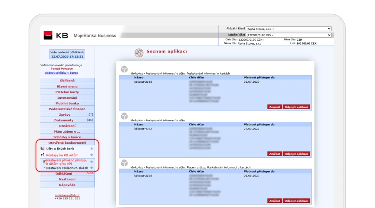The height and width of the screenshot is (208, 375).
Task: Click the validity date 27.03.2027
Action: 252,129
